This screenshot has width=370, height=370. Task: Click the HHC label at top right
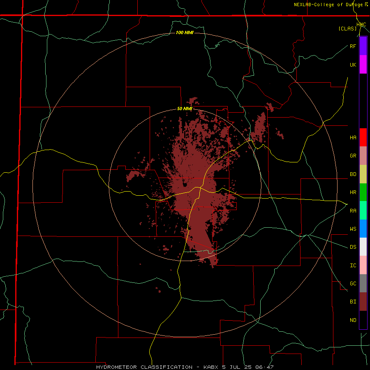pos(361,25)
